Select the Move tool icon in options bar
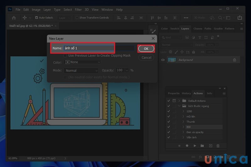This screenshot has height=167, width=251. 25,18
